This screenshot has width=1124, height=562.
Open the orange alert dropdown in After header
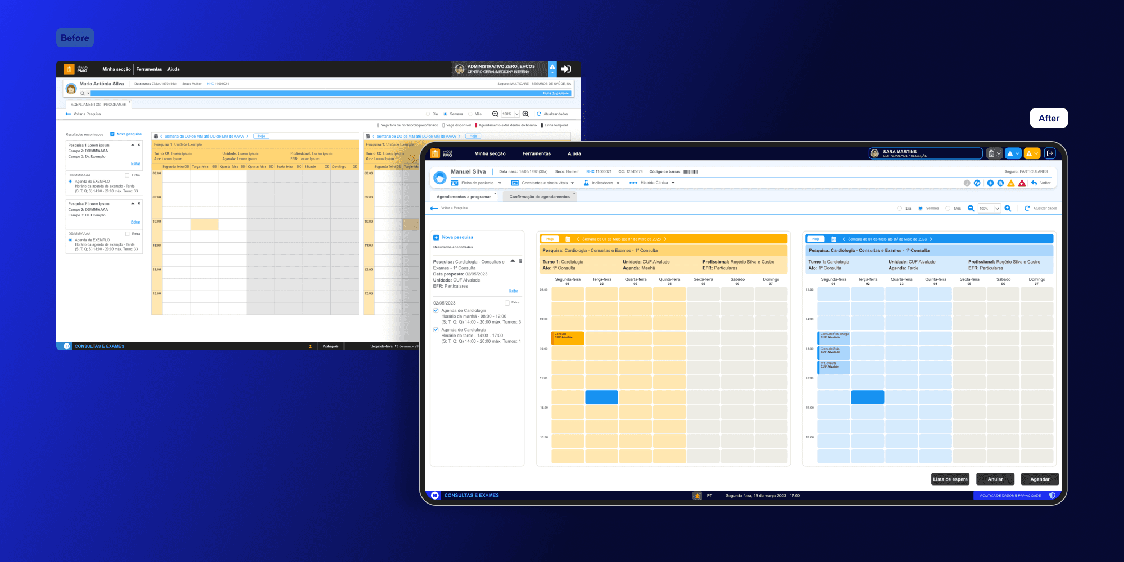(x=1032, y=153)
